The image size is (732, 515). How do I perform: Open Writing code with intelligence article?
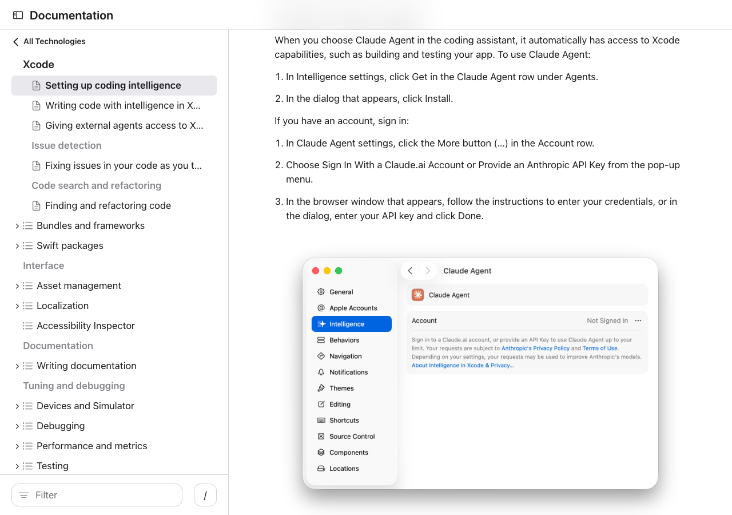point(122,105)
